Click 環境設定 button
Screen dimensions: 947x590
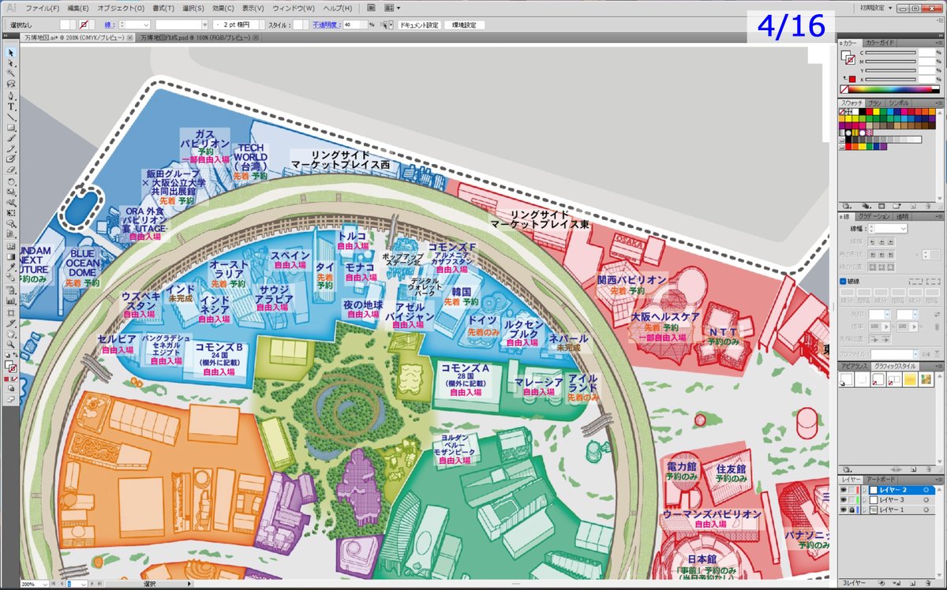pos(464,24)
